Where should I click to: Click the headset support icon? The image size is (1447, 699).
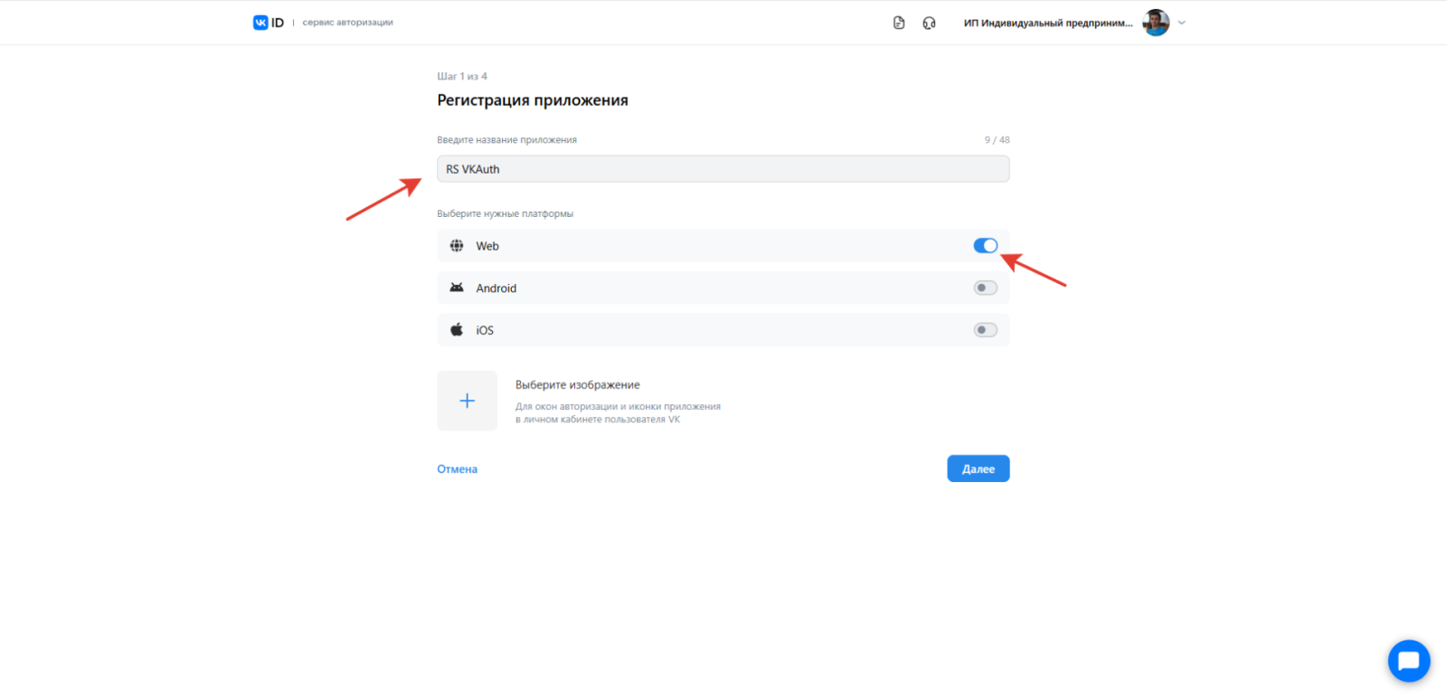click(x=929, y=23)
